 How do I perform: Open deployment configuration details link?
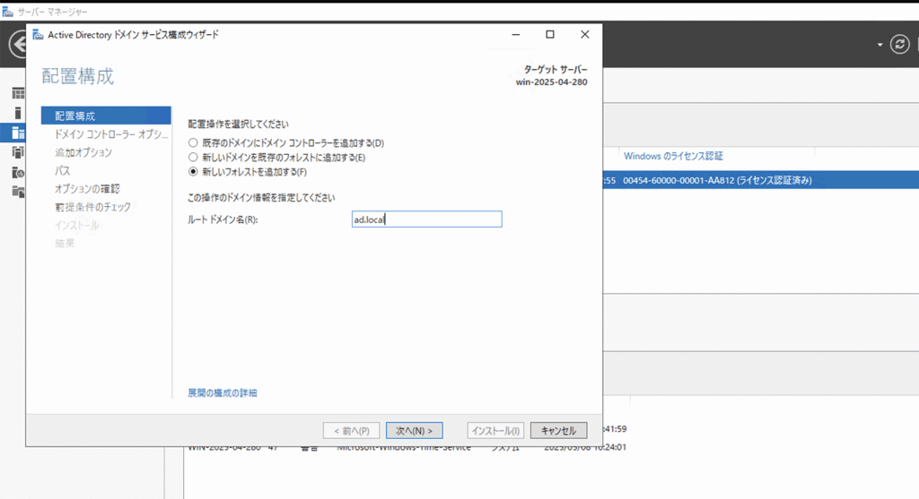(223, 393)
